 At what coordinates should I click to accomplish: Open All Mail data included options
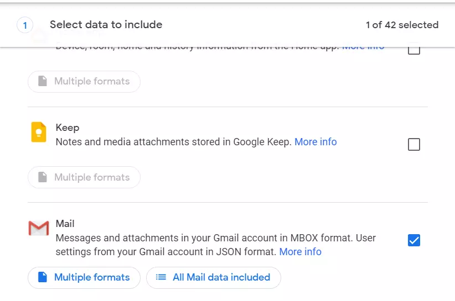(214, 277)
